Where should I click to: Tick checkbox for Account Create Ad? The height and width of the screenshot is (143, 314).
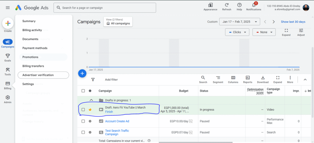tap(83, 121)
